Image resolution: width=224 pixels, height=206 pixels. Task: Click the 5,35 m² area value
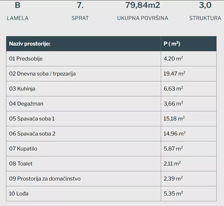tap(173, 193)
